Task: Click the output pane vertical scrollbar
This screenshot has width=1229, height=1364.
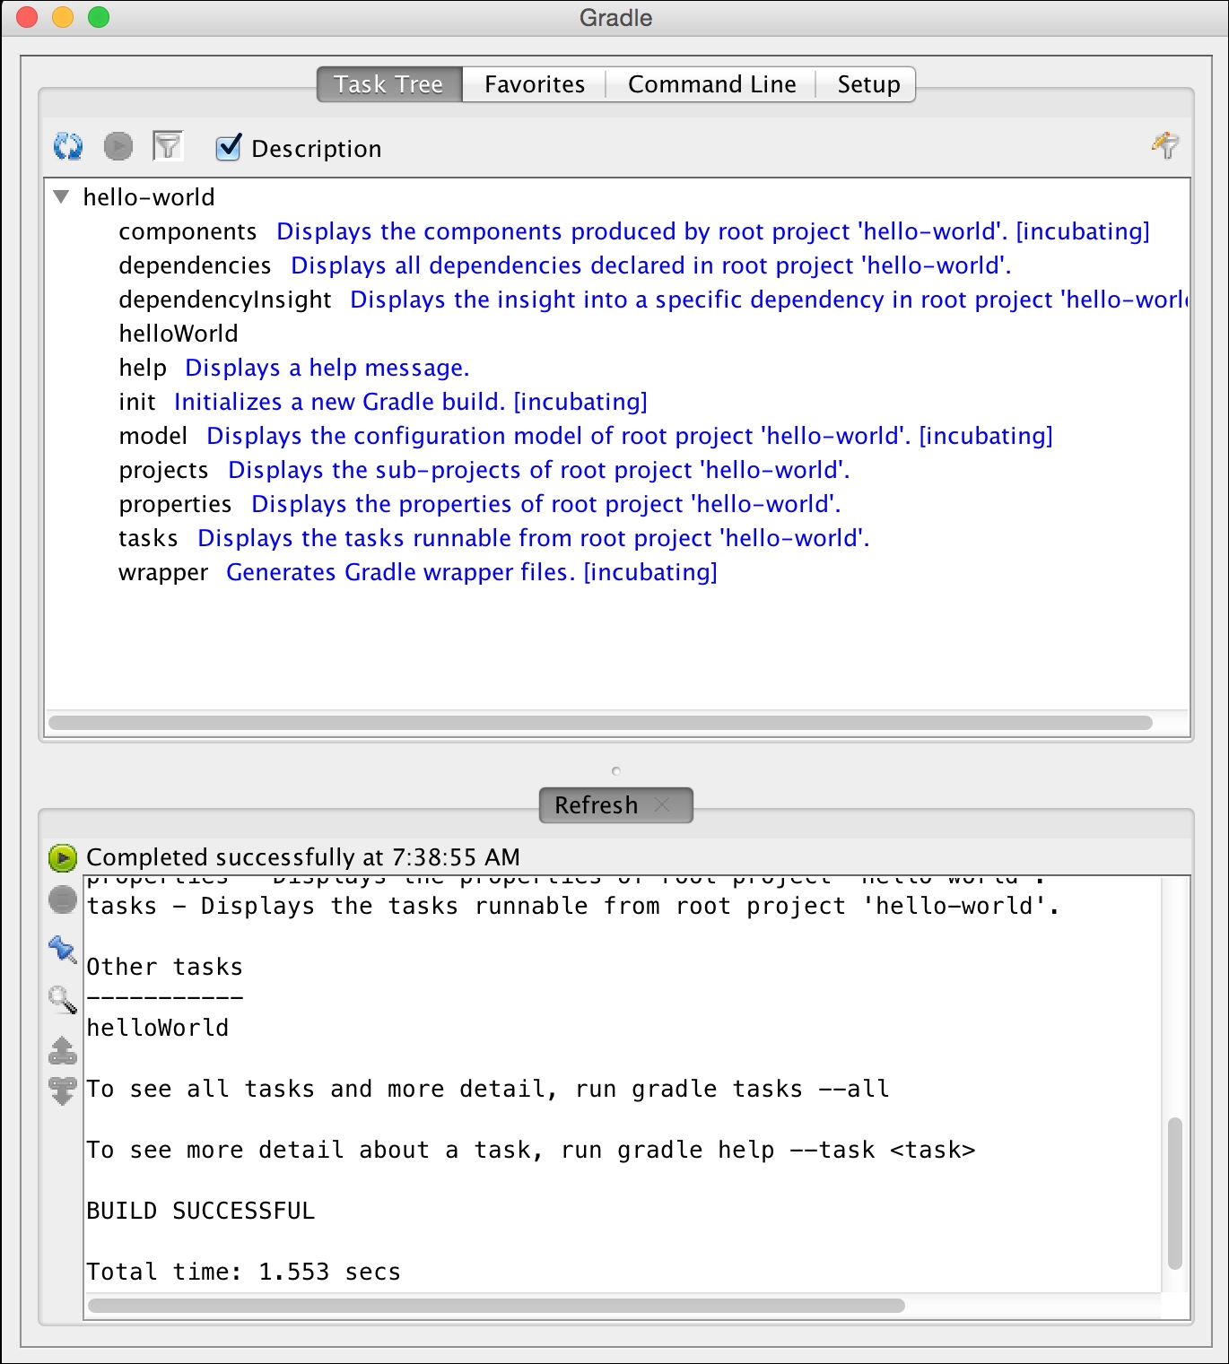Action: click(1174, 1193)
